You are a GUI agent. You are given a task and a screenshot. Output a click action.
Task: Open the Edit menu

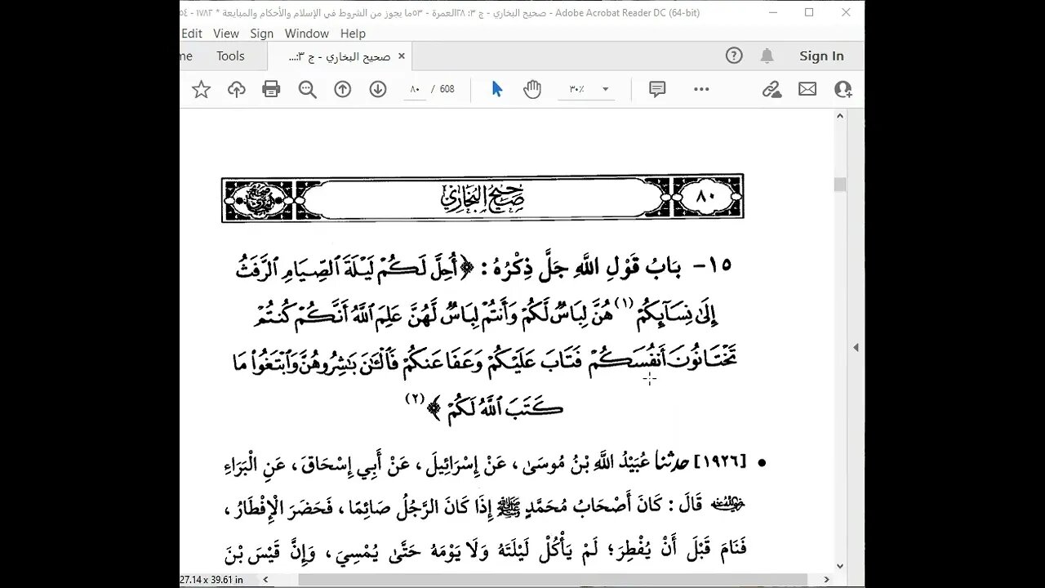point(192,33)
